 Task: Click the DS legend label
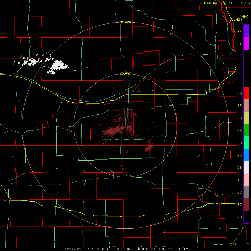coord(239,168)
